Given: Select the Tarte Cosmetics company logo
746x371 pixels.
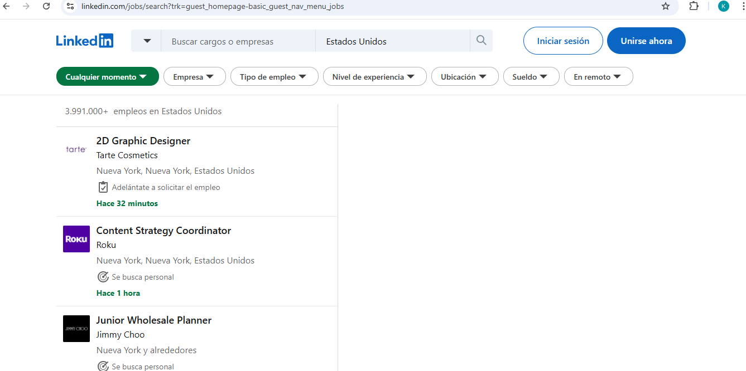Looking at the screenshot, I should [76, 149].
